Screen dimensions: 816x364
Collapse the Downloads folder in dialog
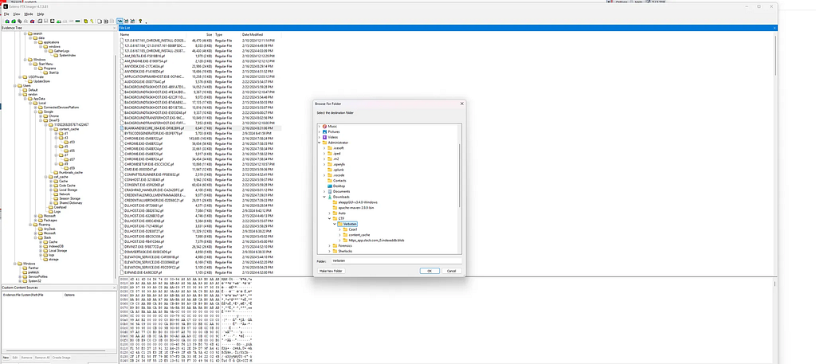tap(324, 197)
